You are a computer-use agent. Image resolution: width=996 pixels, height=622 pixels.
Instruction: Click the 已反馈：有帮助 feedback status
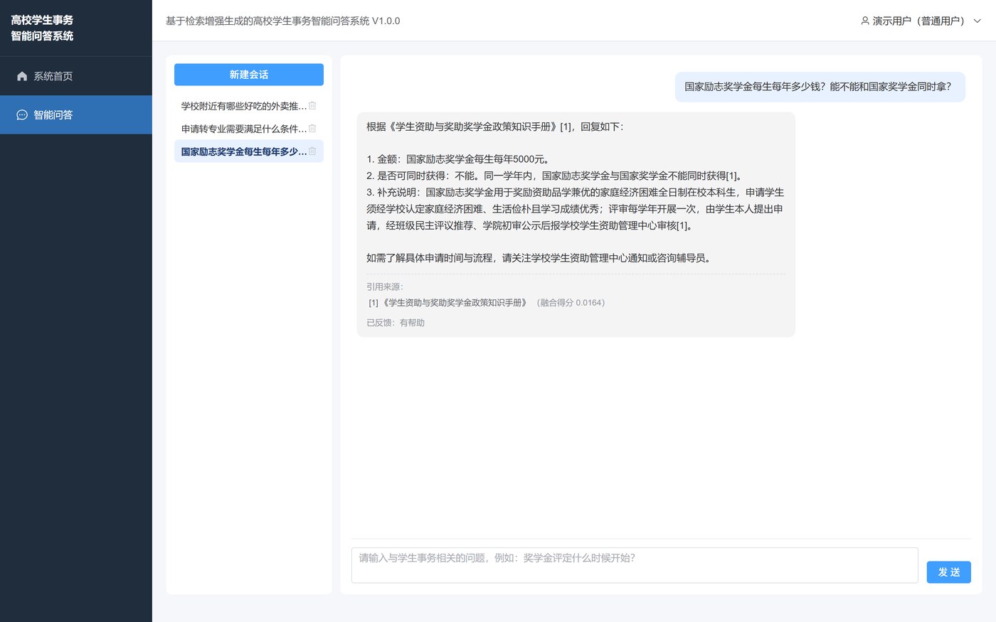396,323
